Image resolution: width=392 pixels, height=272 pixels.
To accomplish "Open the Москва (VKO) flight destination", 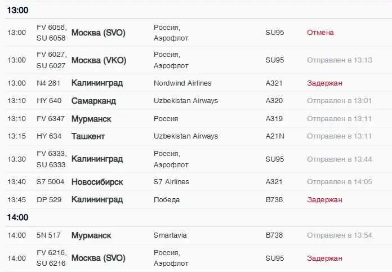I will pos(99,60).
